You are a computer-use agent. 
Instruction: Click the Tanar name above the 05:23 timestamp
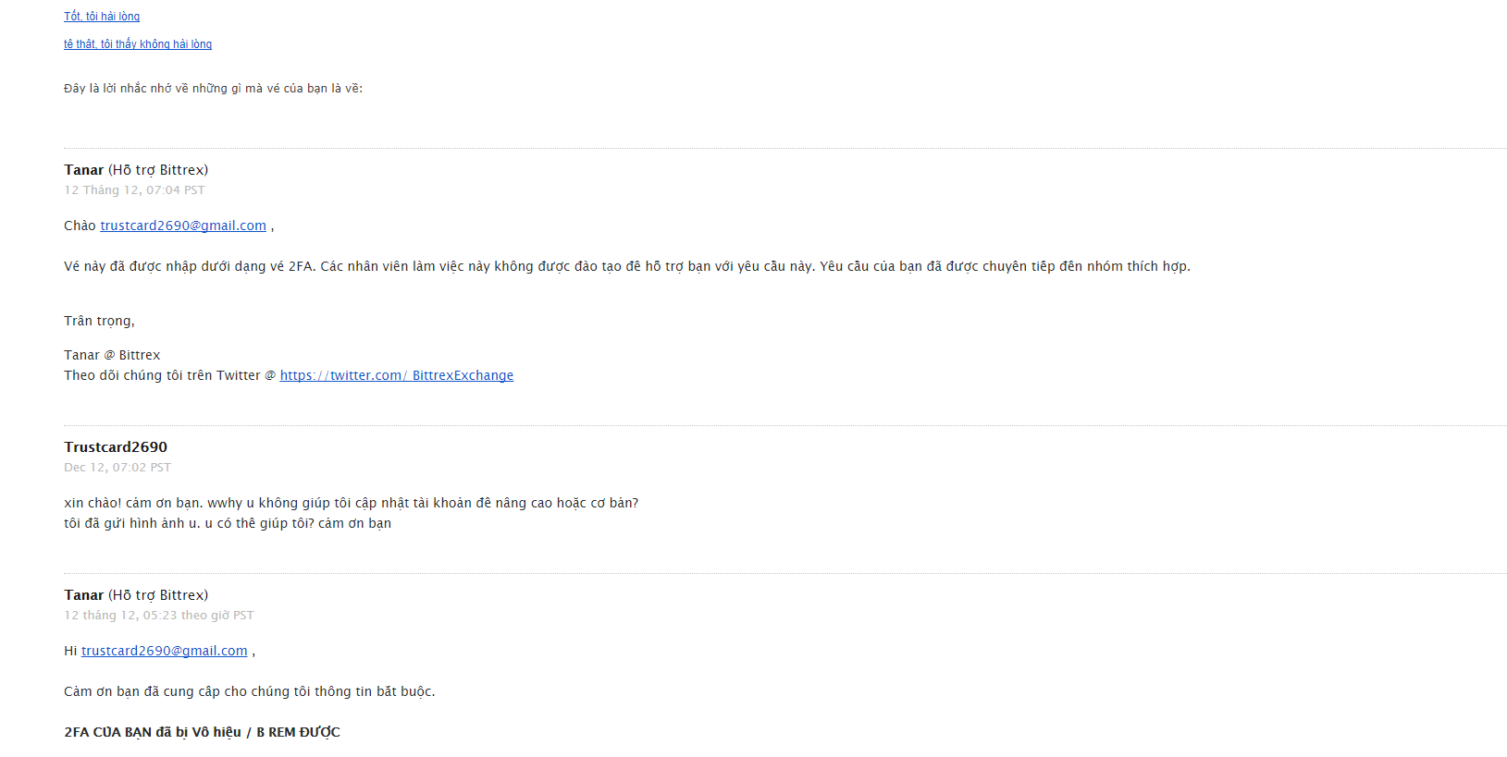click(84, 595)
